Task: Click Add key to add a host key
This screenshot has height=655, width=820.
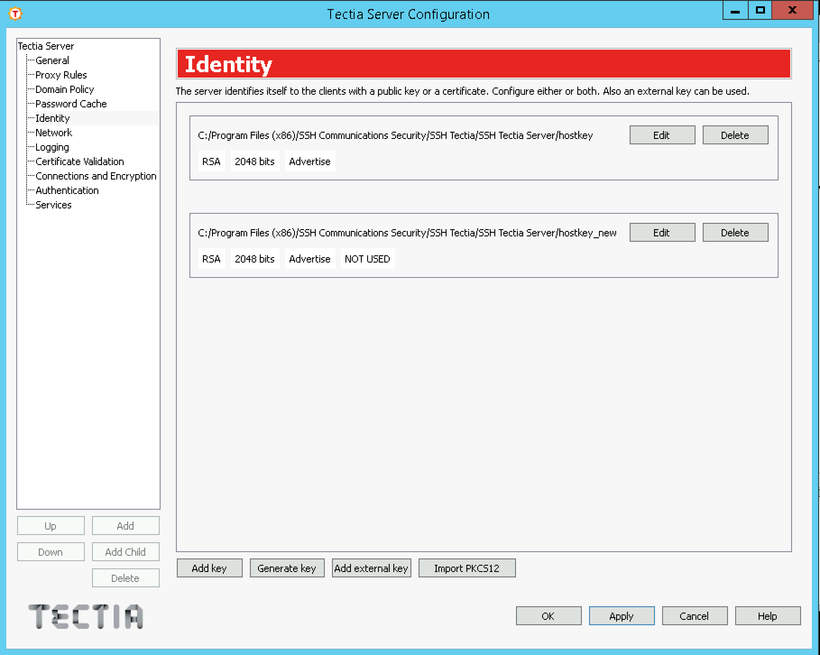Action: (209, 568)
